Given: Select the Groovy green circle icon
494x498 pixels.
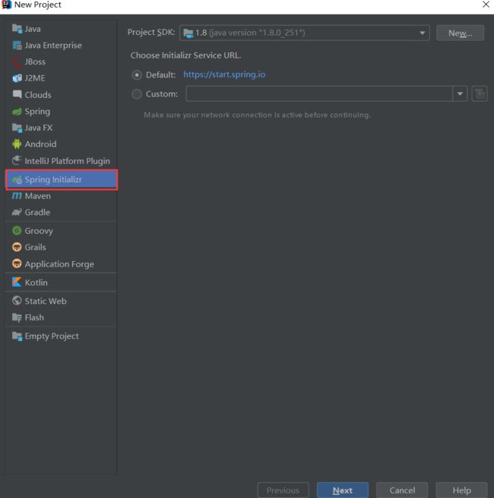Looking at the screenshot, I should 17,231.
